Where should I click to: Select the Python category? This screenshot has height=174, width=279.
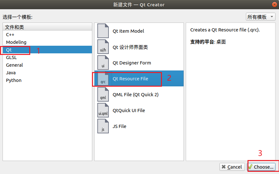[47, 80]
